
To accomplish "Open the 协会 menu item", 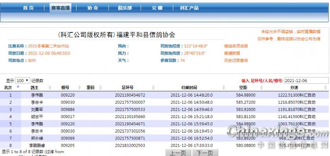I will pyautogui.click(x=93, y=8).
